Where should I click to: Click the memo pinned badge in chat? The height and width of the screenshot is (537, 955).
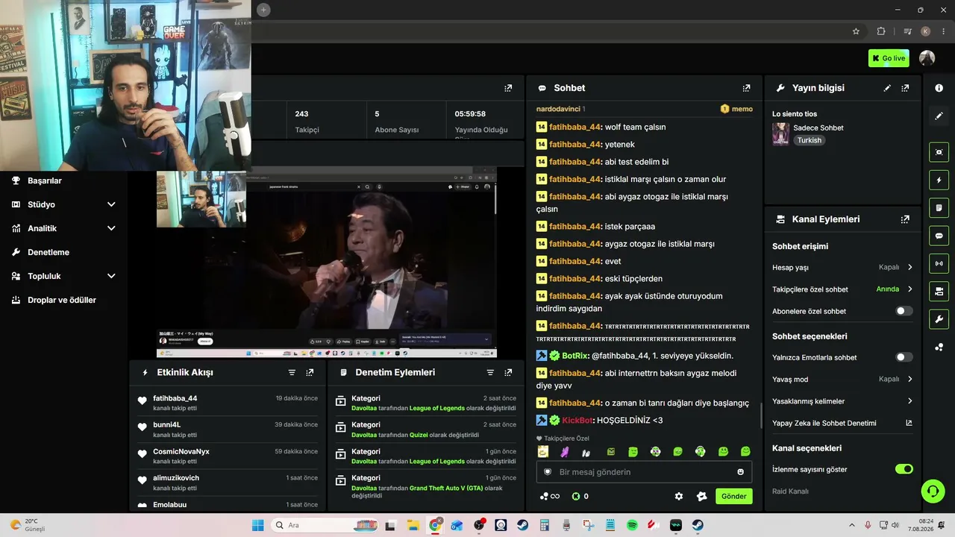[736, 109]
